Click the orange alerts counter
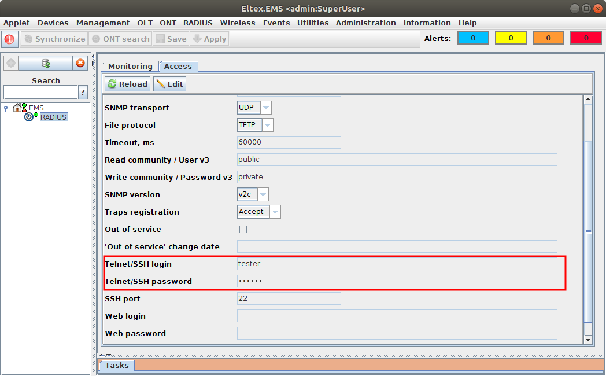This screenshot has width=606, height=376. 548,38
